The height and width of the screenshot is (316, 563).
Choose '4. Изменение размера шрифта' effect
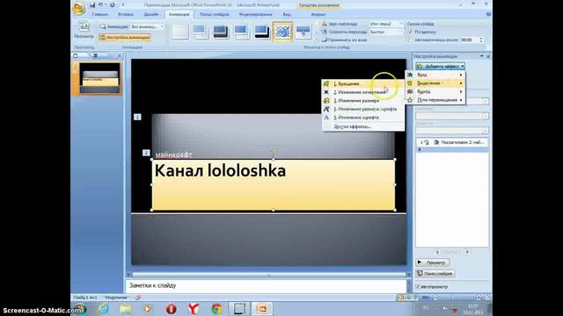tap(363, 109)
